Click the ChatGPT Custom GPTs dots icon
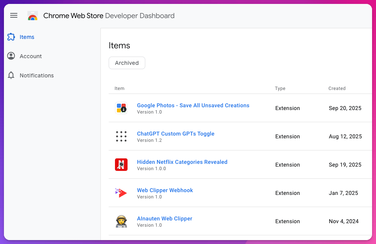The height and width of the screenshot is (244, 376). point(121,136)
